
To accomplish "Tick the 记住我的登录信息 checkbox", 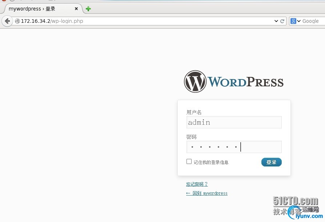I will [x=189, y=161].
